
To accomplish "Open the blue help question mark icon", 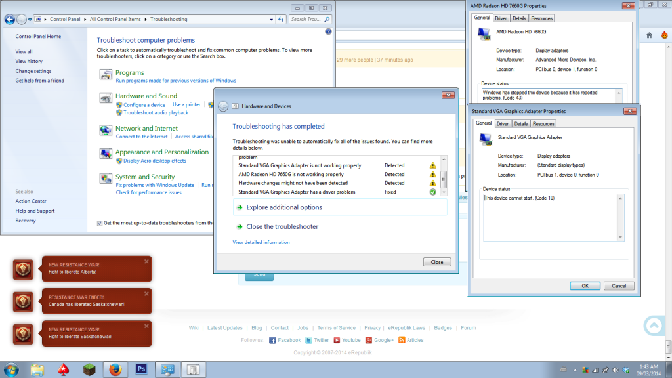I will pyautogui.click(x=328, y=31).
